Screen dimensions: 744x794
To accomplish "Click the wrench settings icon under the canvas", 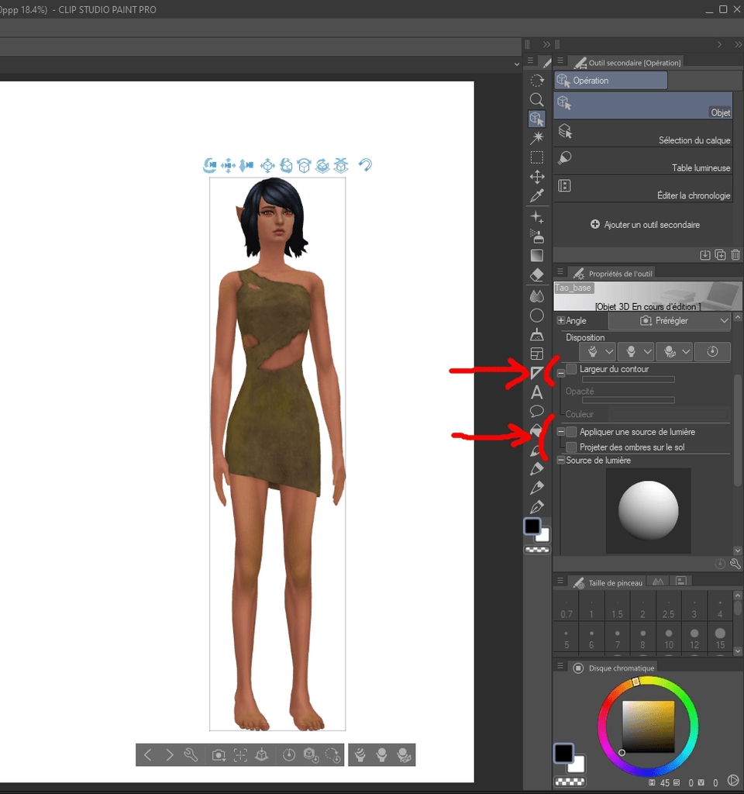I will (x=192, y=754).
